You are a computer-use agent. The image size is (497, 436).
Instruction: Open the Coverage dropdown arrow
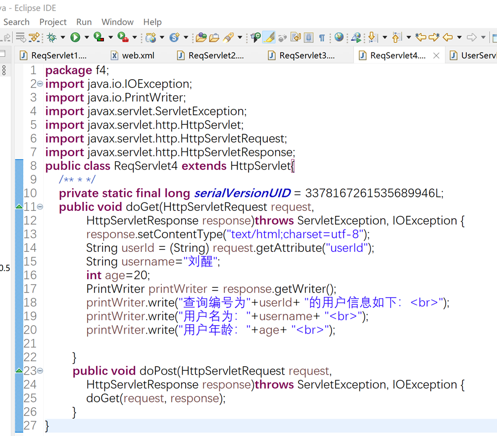click(110, 38)
